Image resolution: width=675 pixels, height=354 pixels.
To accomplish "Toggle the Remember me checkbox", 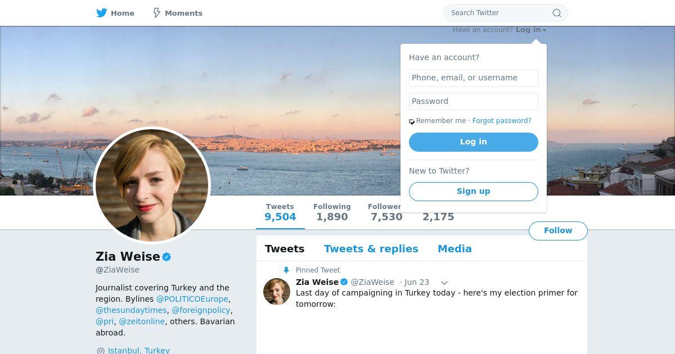I will [x=412, y=121].
